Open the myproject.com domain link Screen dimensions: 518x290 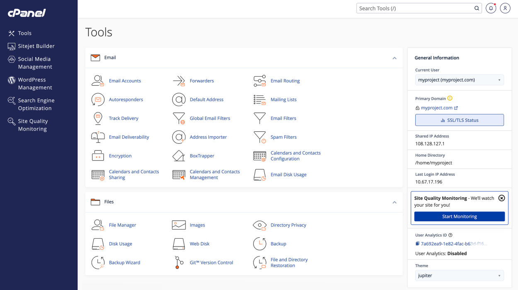click(436, 108)
